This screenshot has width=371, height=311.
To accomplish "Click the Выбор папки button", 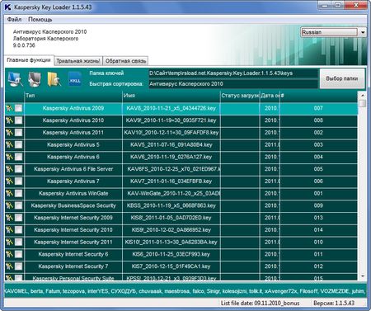I will [x=342, y=78].
